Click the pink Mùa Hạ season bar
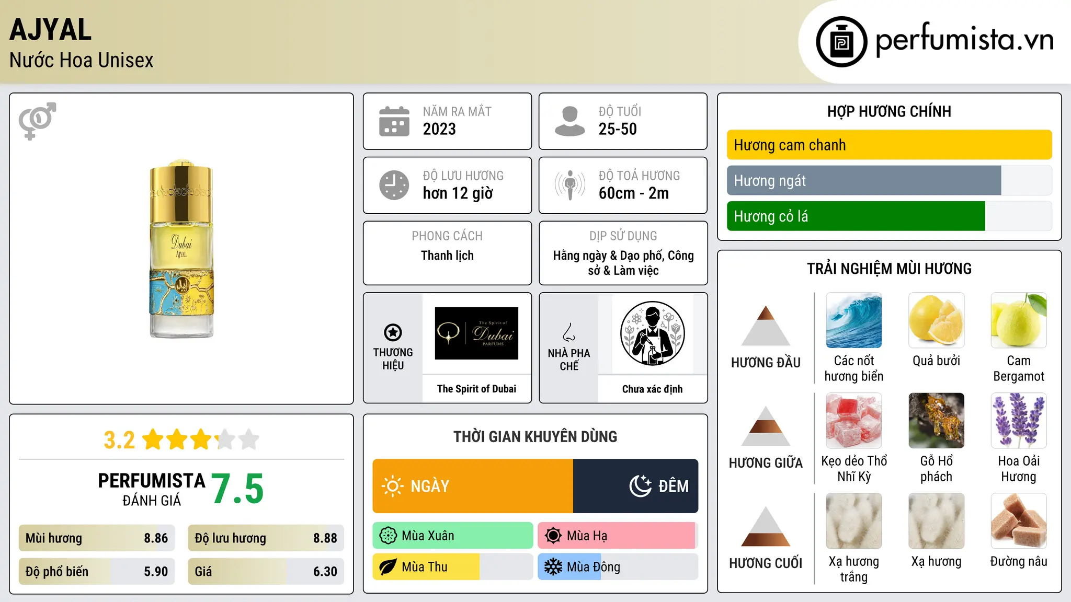The image size is (1071, 602). (617, 536)
